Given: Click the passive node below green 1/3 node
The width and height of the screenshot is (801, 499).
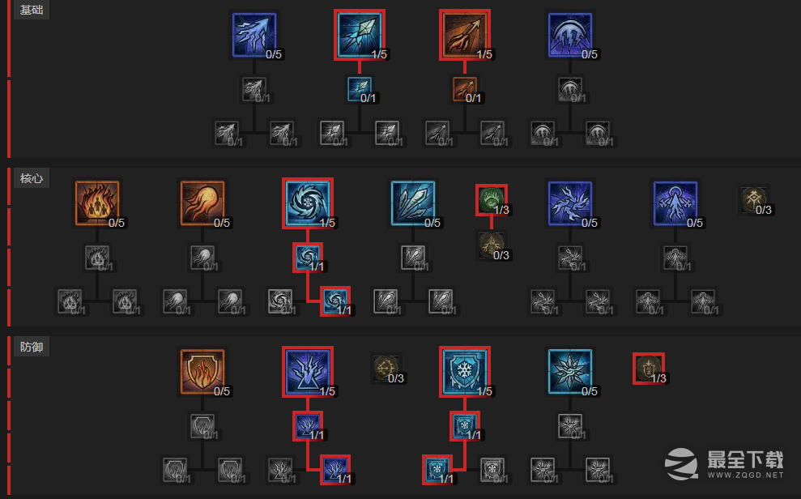Looking at the screenshot, I should 492,244.
